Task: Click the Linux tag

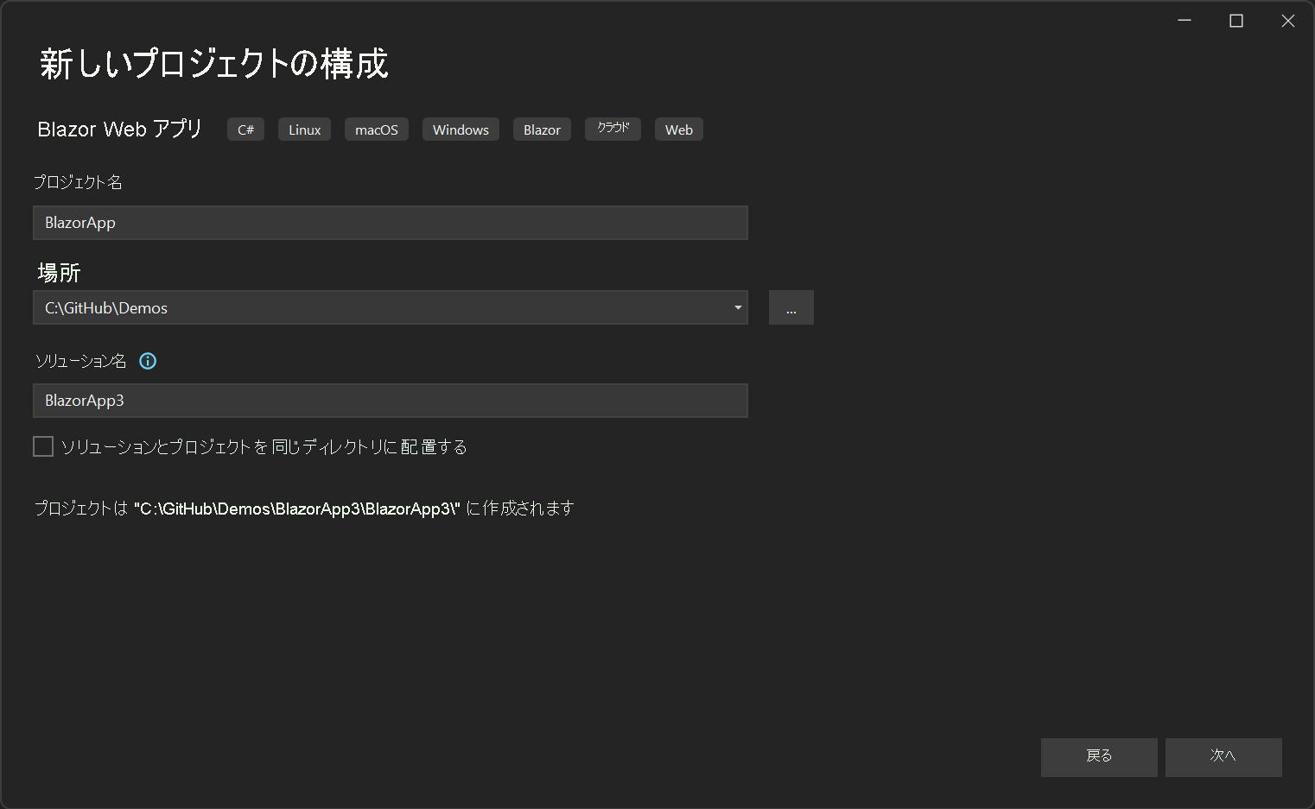Action: 304,130
